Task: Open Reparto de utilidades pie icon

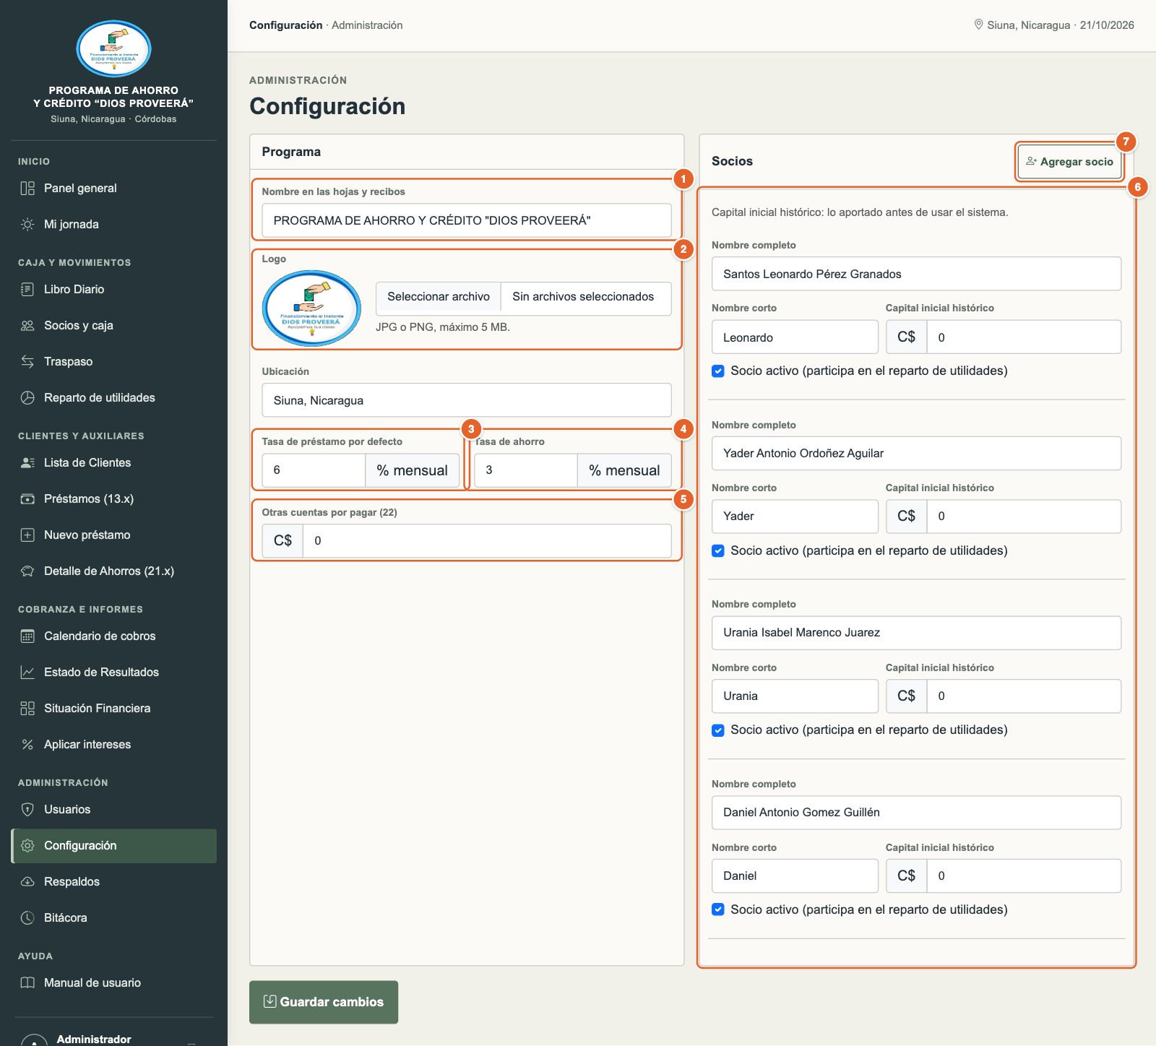Action: point(27,398)
